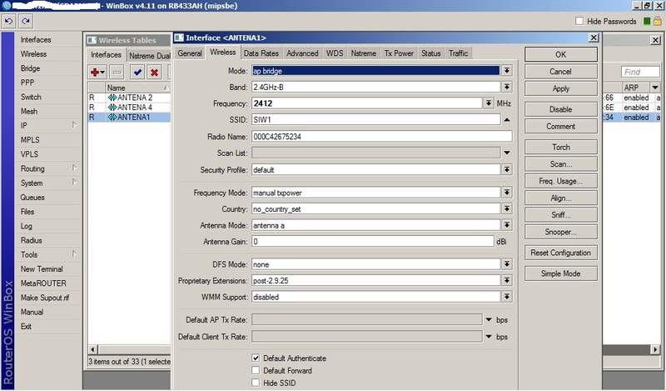Open New Terminal from sidebar

coord(42,269)
